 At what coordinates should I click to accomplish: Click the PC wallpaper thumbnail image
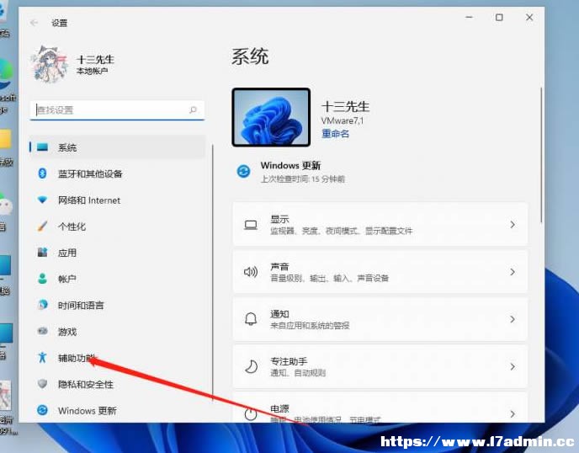pyautogui.click(x=271, y=117)
